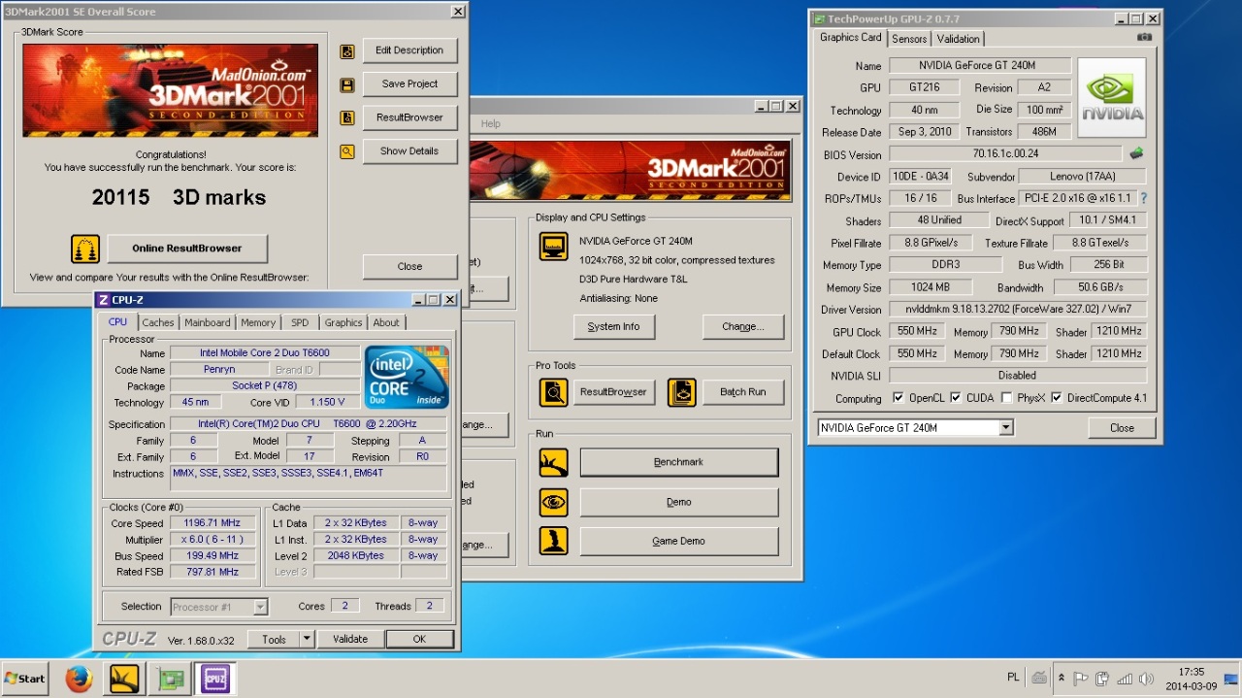Open the Processor #1 selection dropdown
The width and height of the screenshot is (1242, 698).
coord(260,607)
